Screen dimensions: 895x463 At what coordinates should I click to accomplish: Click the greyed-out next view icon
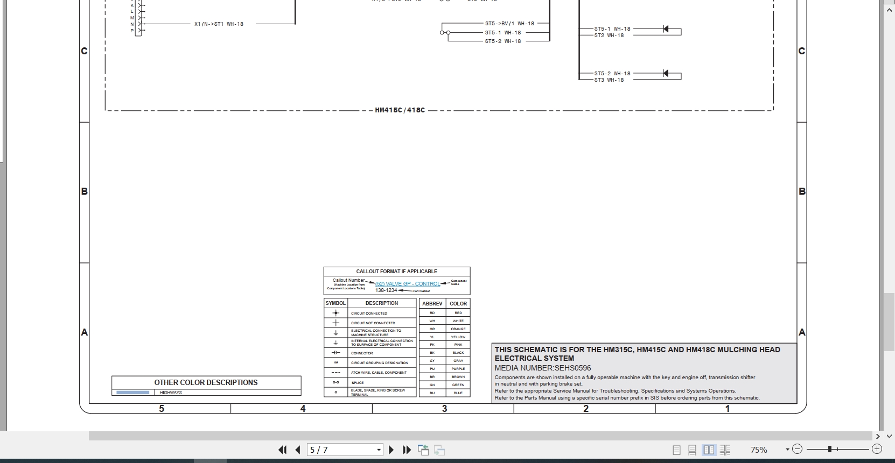439,450
